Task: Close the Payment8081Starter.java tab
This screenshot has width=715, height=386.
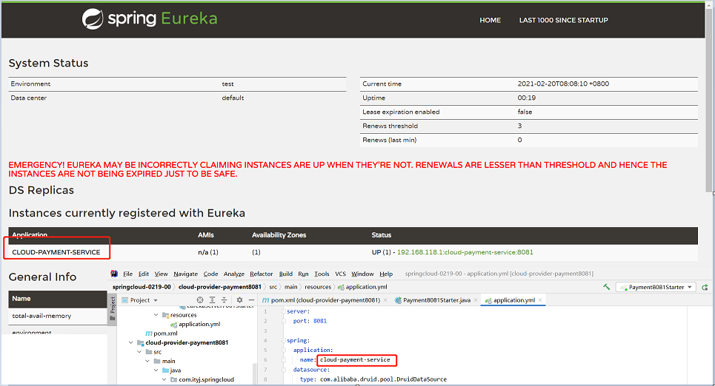Action: (476, 300)
